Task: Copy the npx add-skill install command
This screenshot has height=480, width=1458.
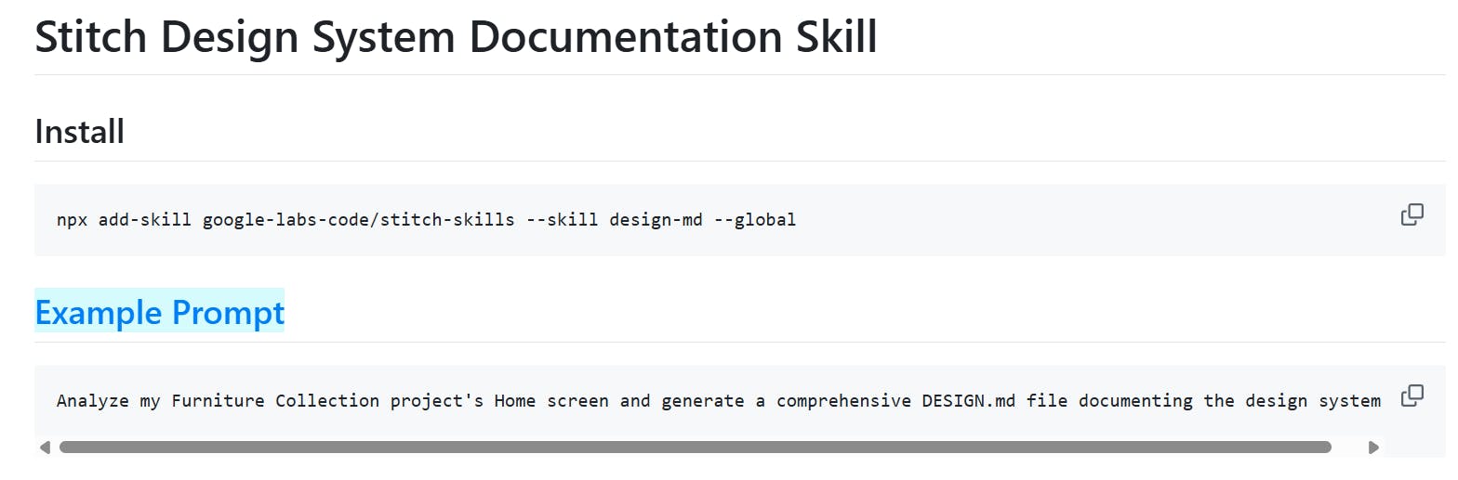Action: (x=1412, y=214)
